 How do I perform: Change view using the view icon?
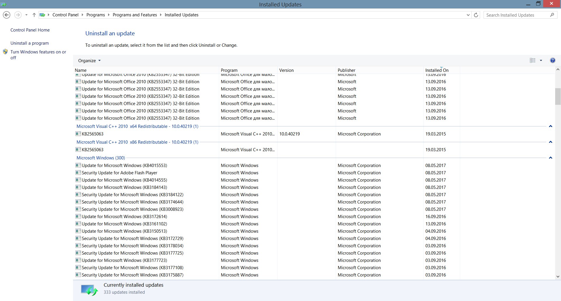pyautogui.click(x=533, y=60)
